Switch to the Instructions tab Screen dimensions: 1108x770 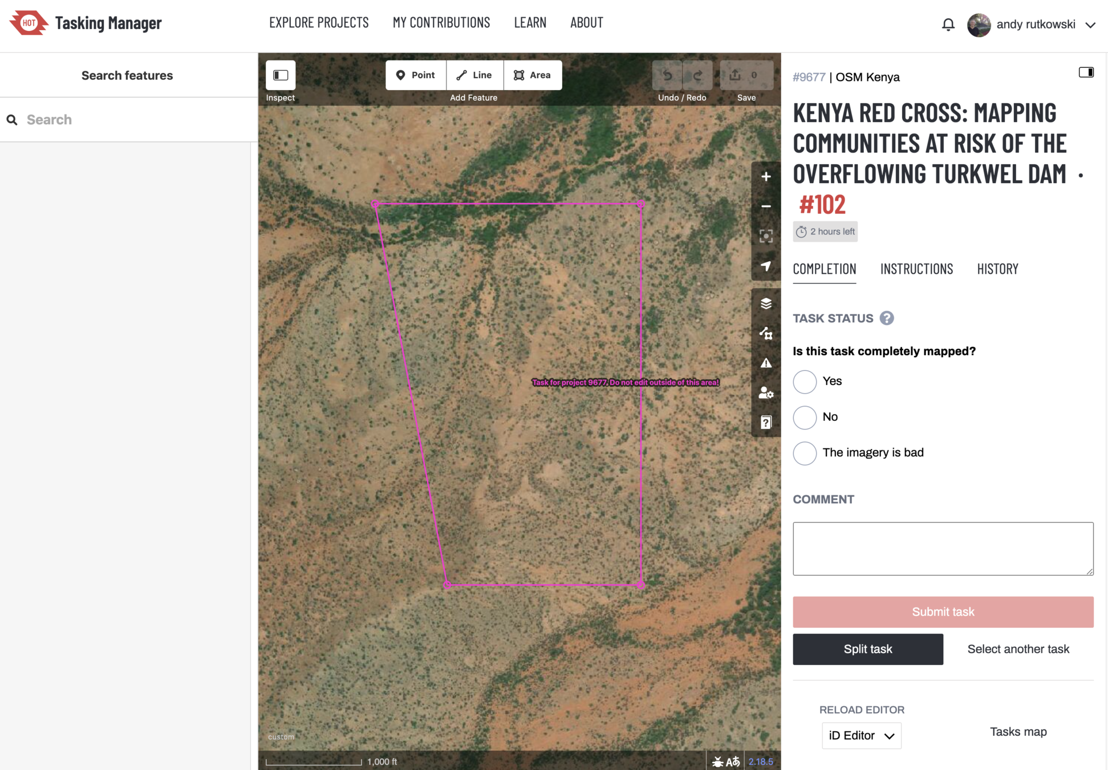[916, 269]
